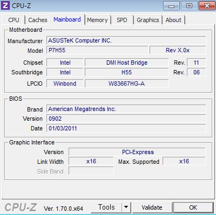Viewport: 216px width, 215px height.
Task: Select the Memory tab
Action: 97,20
